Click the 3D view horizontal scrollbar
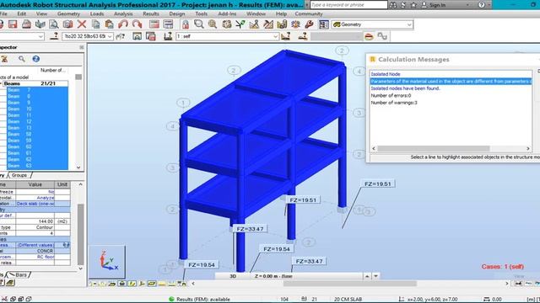 click(349, 284)
